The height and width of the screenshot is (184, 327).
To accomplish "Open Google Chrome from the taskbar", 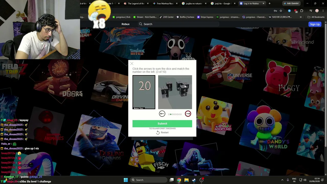I will 179,180.
